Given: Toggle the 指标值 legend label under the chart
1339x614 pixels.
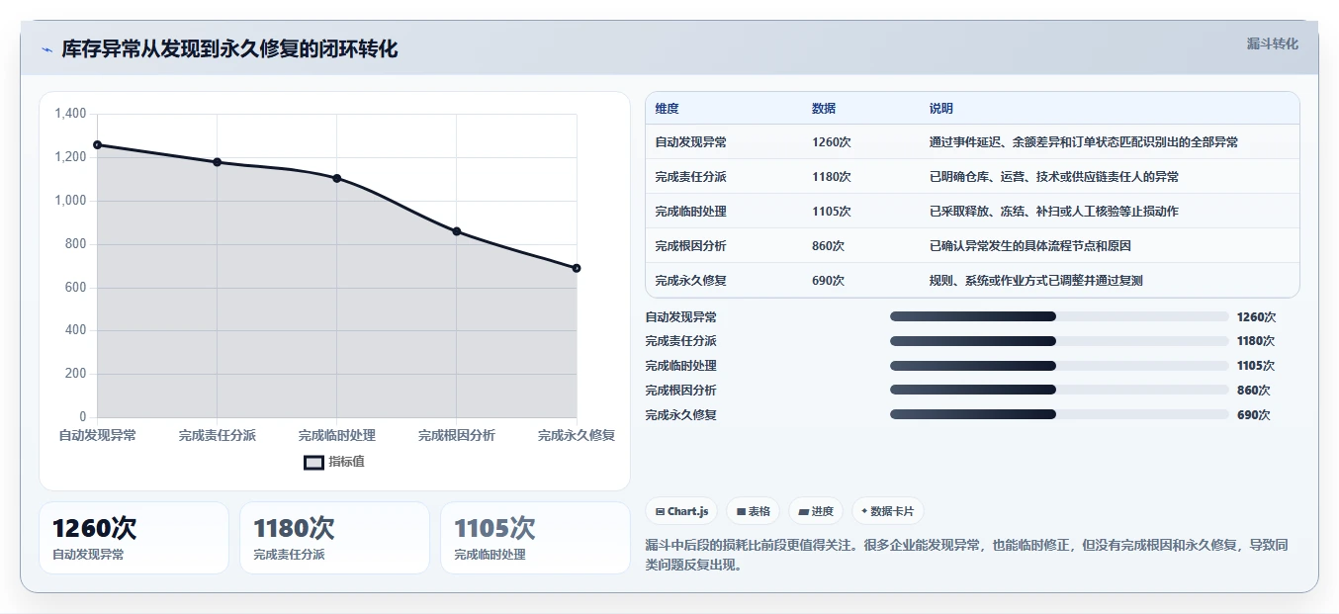Looking at the screenshot, I should (346, 462).
